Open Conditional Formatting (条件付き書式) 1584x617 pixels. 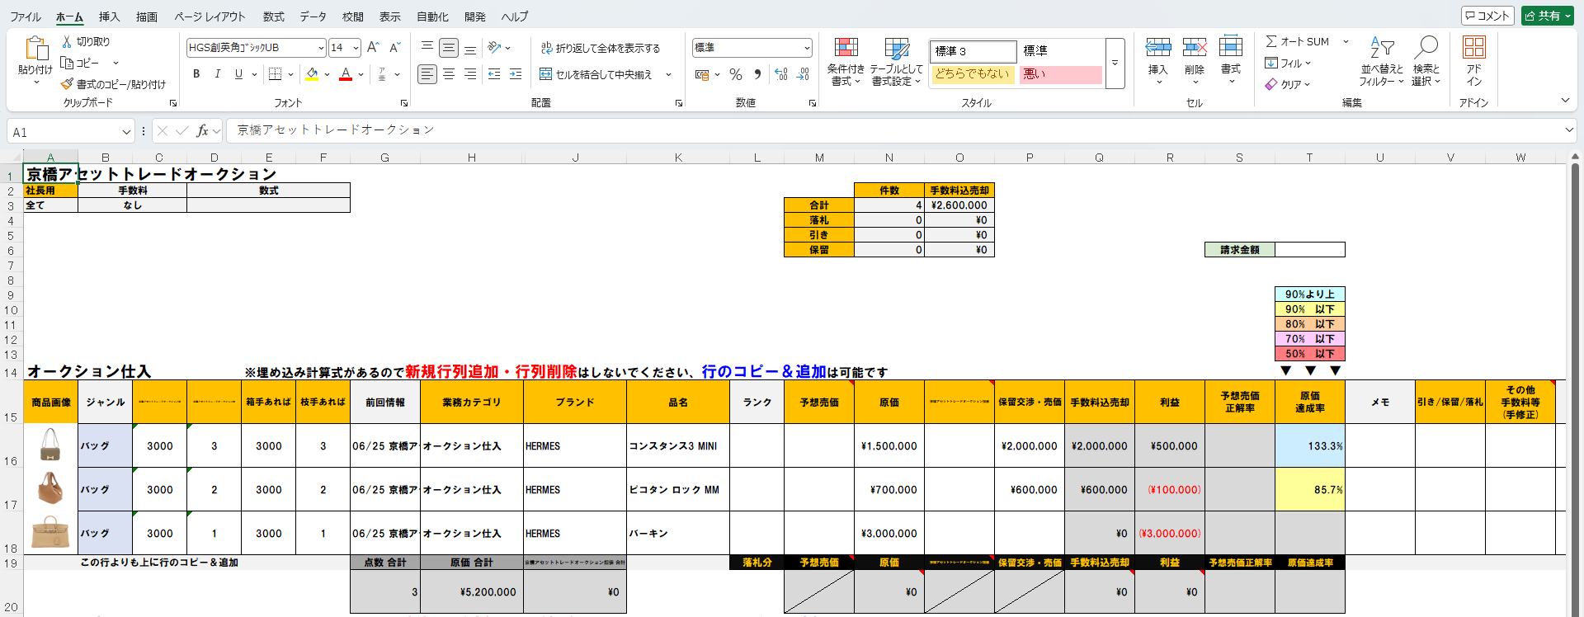846,62
